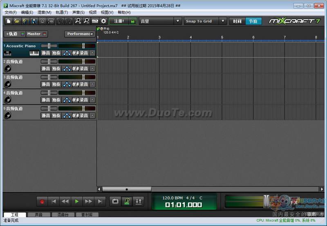Open the 轨道(T) menu
Image resolution: width=327 pixels, height=226 pixels.
tap(62, 13)
